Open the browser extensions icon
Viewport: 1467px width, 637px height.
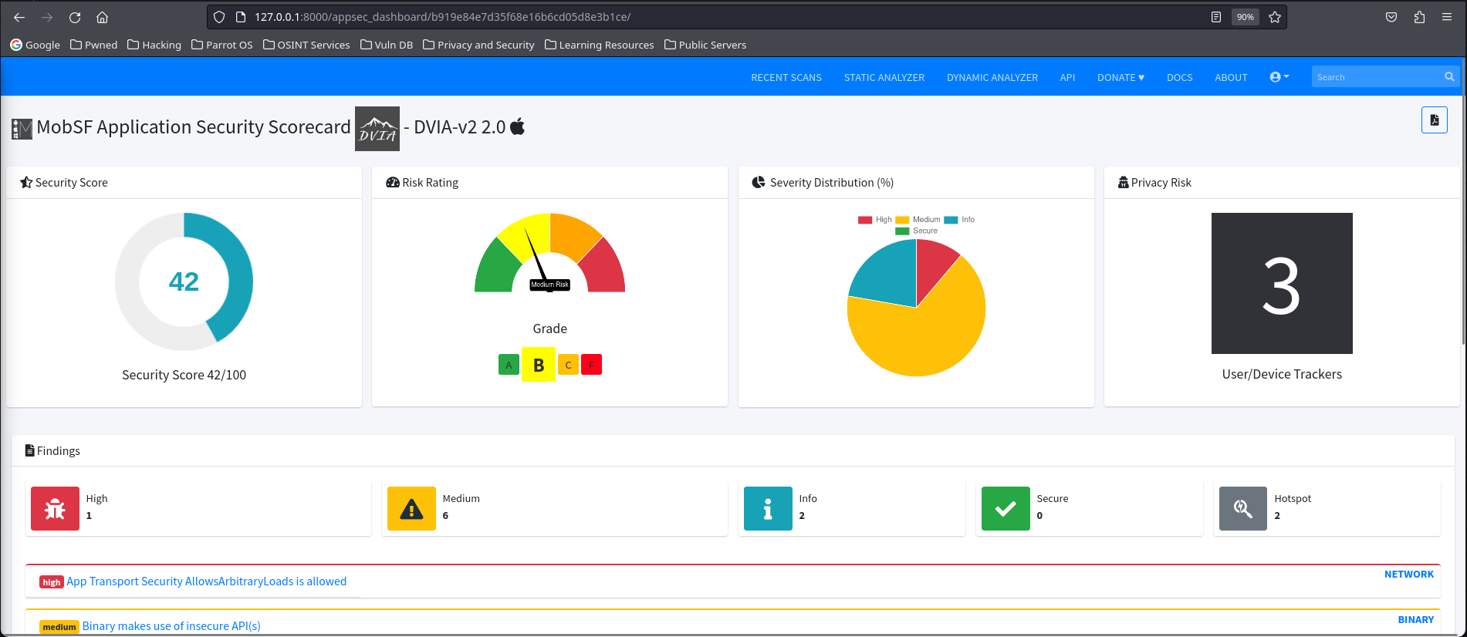click(x=1419, y=17)
